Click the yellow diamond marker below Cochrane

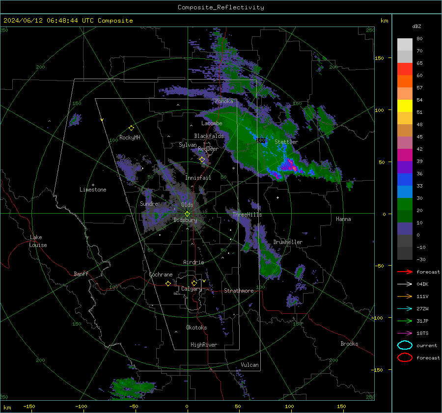click(168, 284)
